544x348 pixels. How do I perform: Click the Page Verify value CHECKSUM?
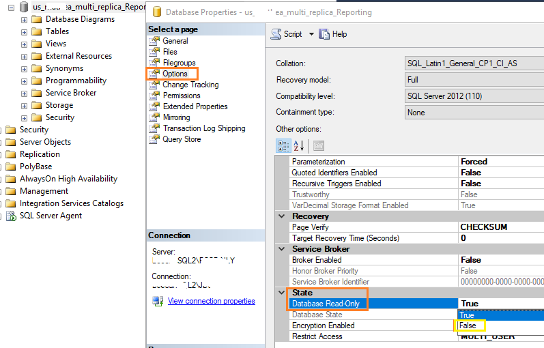[484, 227]
